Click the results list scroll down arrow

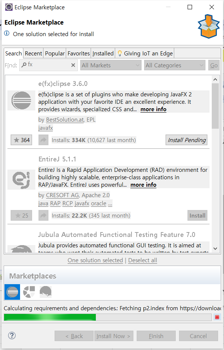click(x=215, y=248)
